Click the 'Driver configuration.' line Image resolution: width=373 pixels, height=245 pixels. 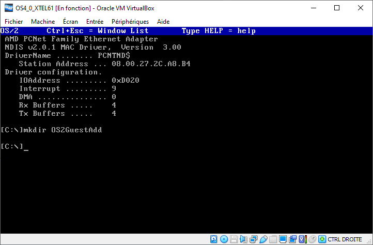point(54,72)
